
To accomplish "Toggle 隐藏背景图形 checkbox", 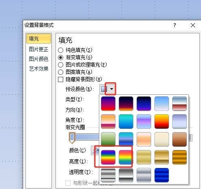I will point(60,79).
